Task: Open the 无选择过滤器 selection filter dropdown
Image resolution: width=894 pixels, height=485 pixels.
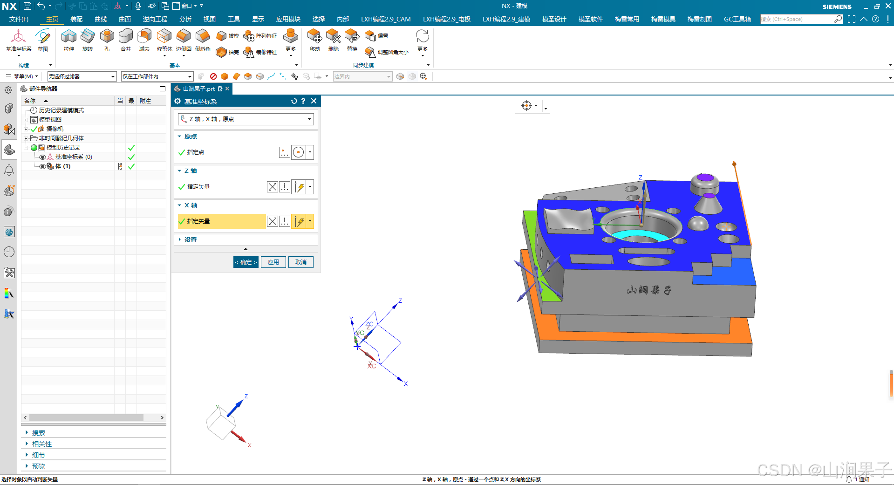Action: [x=82, y=76]
